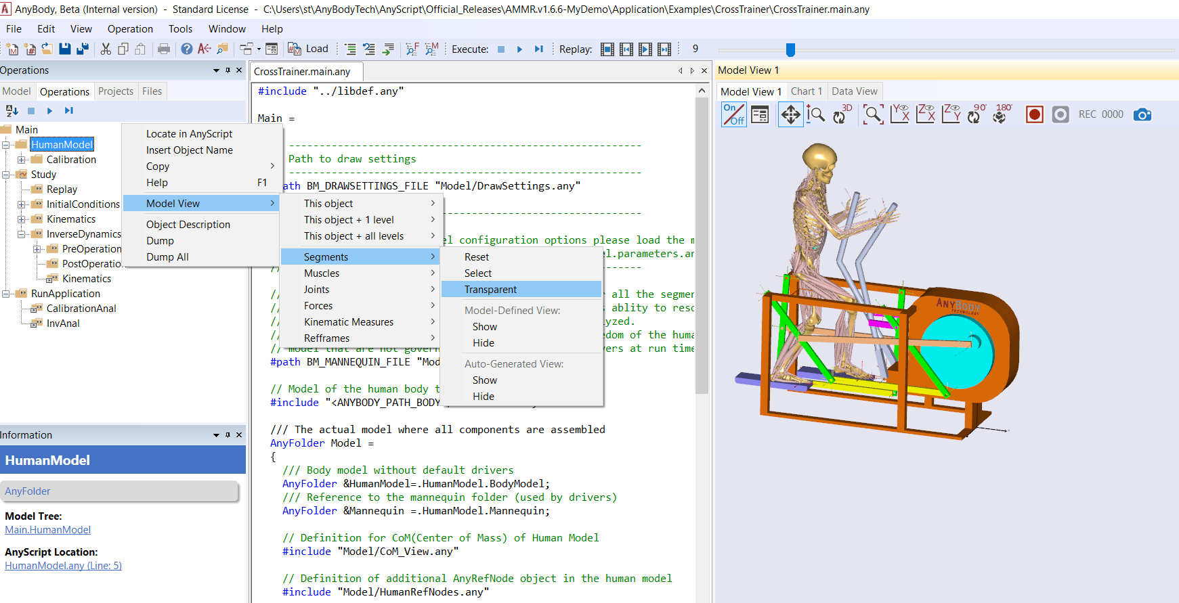This screenshot has height=603, width=1179.
Task: Click the Save file toolbar icon
Action: pyautogui.click(x=65, y=49)
